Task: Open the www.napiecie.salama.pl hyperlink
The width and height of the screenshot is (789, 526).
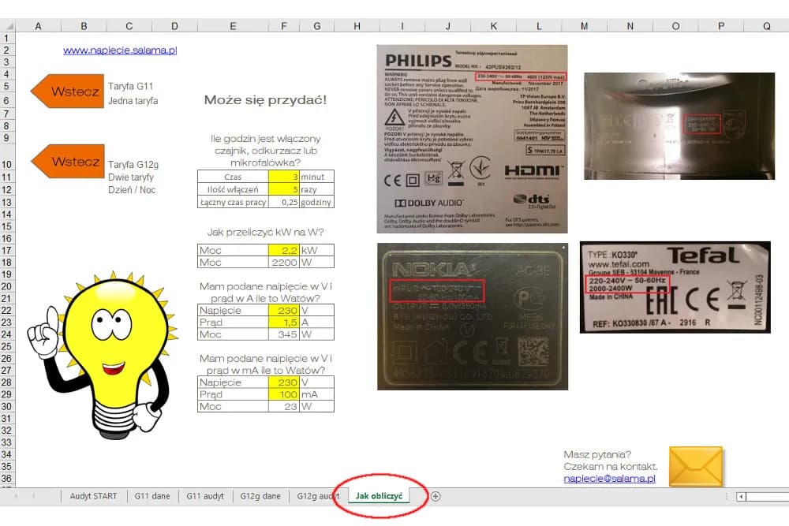Action: (120, 50)
